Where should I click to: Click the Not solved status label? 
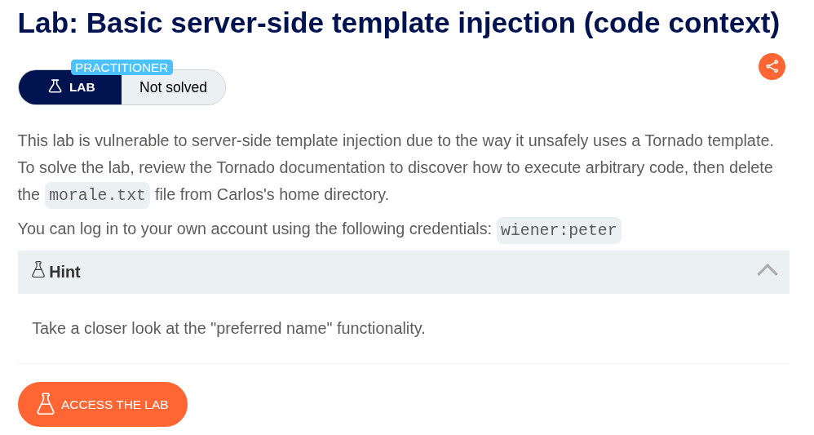pyautogui.click(x=173, y=87)
